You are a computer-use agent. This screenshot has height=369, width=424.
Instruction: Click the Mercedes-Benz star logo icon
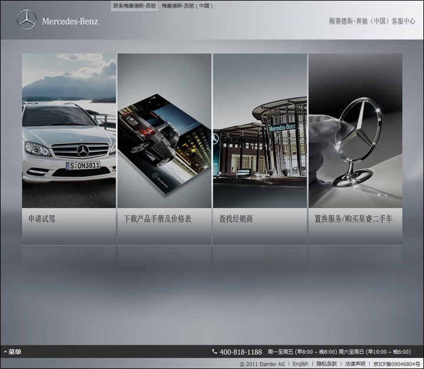coord(26,20)
